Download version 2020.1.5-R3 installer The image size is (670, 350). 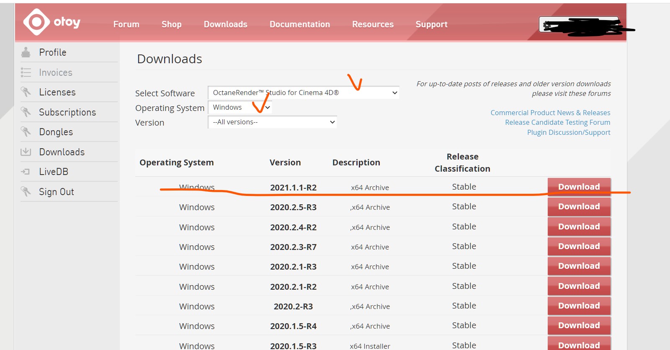click(579, 344)
